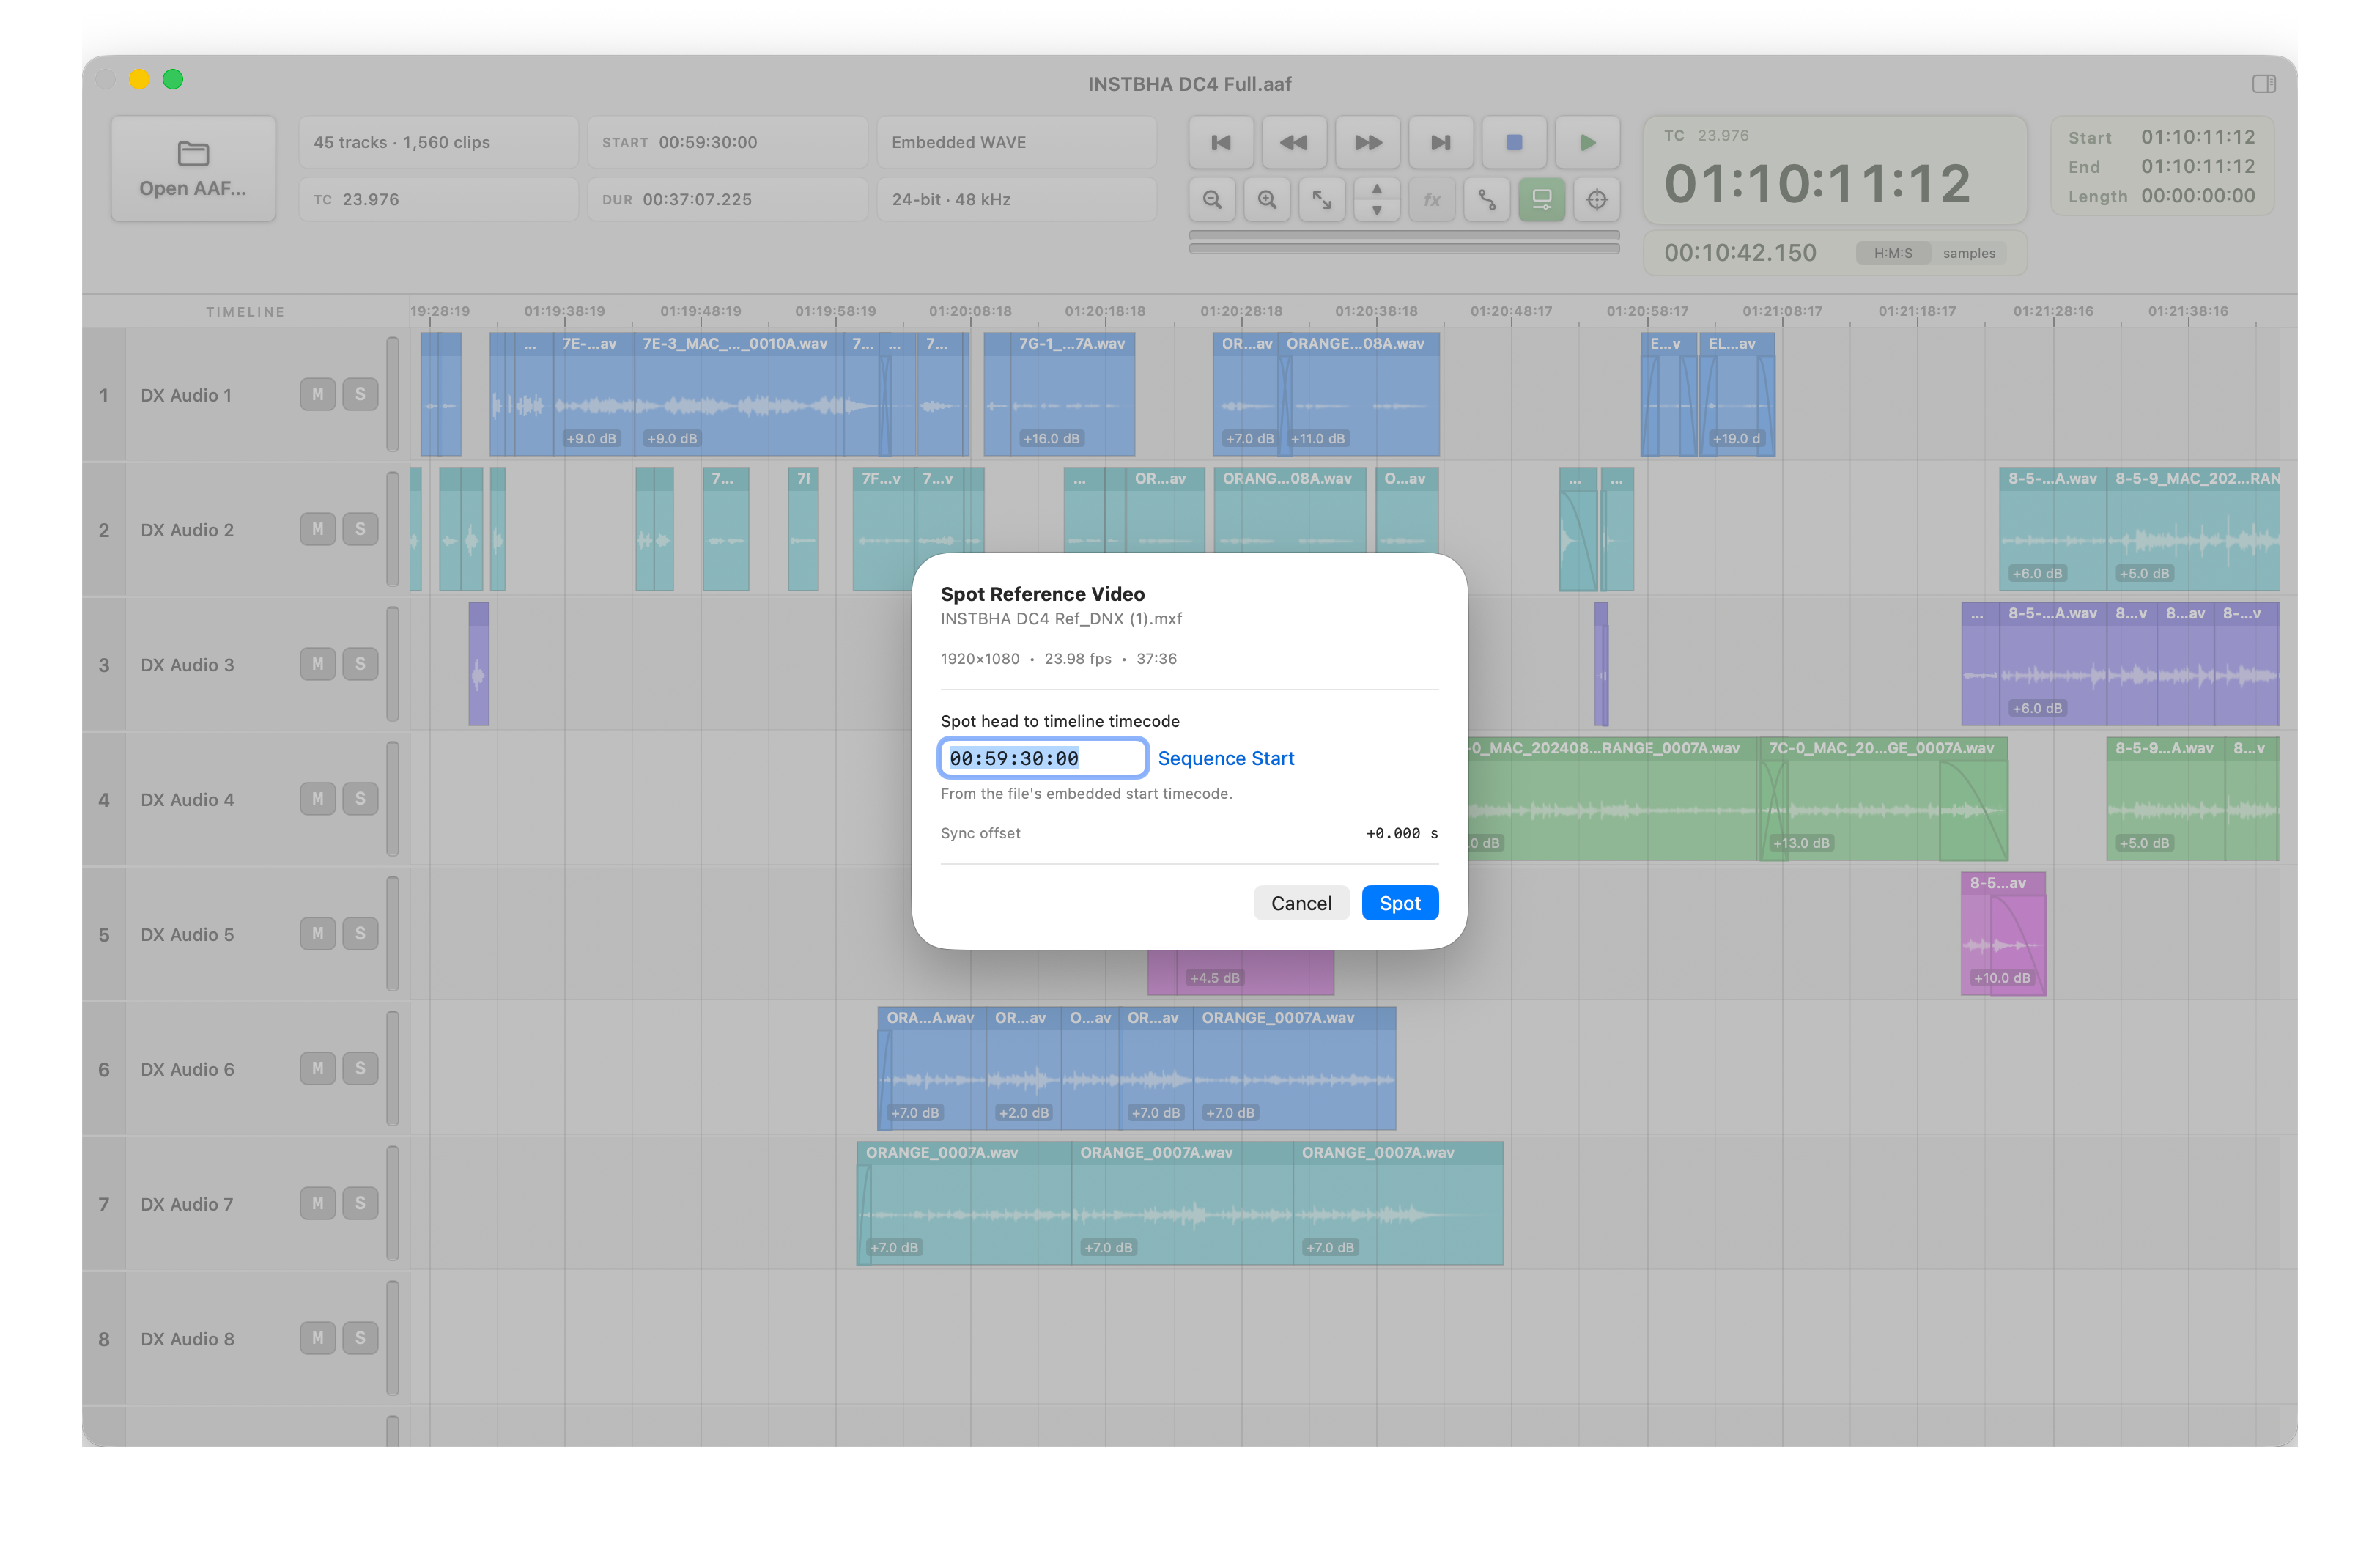Viewport: 2380px width, 1555px height.
Task: Click the fast-forward transport button
Action: click(1368, 143)
